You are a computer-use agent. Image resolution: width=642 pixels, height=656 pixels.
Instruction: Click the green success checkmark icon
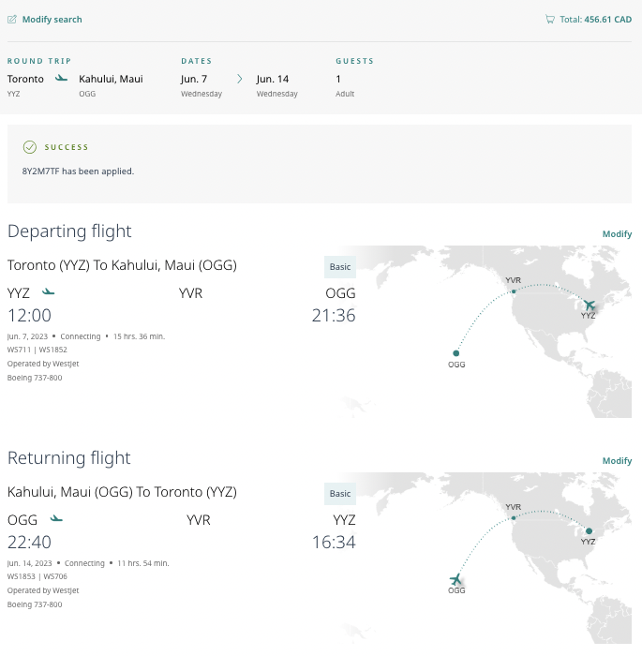point(30,147)
